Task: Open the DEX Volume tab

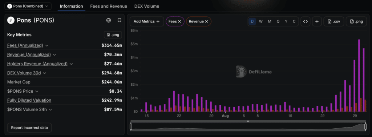Action: coord(147,7)
